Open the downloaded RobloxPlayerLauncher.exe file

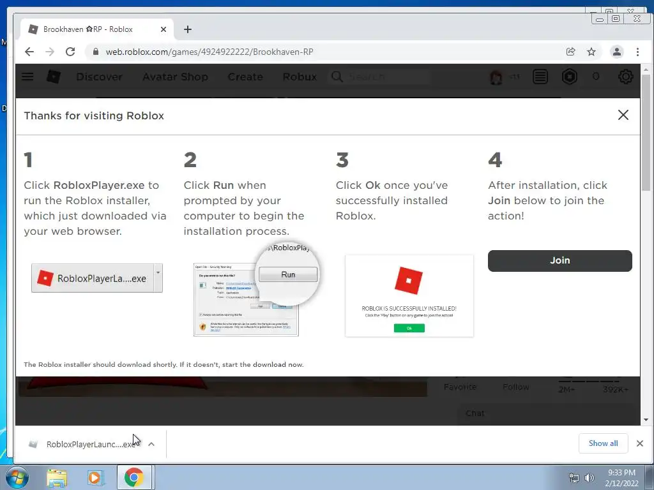pos(84,444)
